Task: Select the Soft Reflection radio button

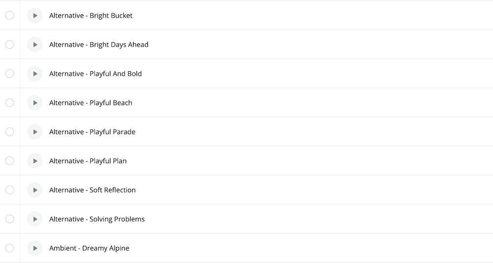Action: click(9, 190)
